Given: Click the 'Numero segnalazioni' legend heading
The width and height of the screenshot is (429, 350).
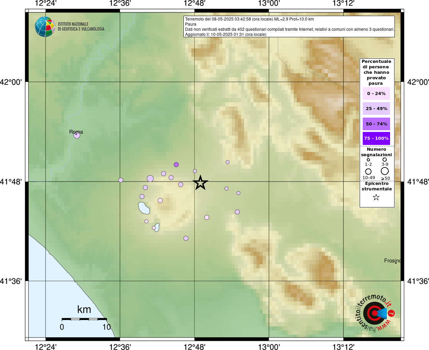Looking at the screenshot, I should pyautogui.click(x=376, y=152).
